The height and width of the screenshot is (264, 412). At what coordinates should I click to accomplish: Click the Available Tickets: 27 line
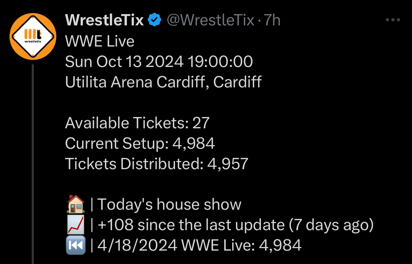point(137,123)
